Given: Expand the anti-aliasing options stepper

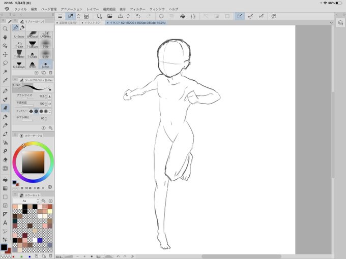Looking at the screenshot, I should (x=50, y=111).
